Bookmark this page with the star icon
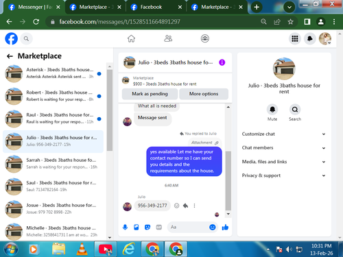 coord(290,22)
